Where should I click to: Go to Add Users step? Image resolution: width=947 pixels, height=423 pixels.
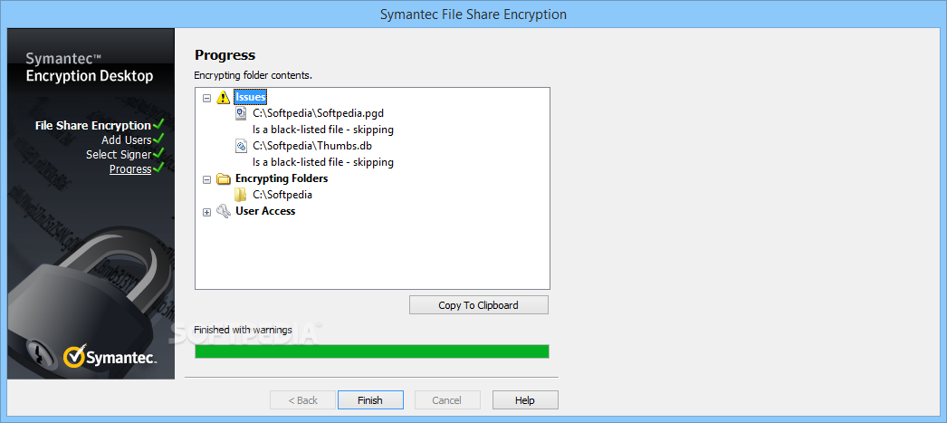126,139
